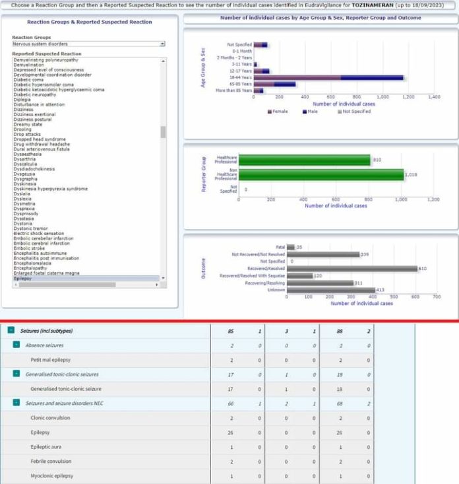This screenshot has height=484, width=459.
Task: Choose Dystonia from the suspected reactions
Action: (22, 223)
